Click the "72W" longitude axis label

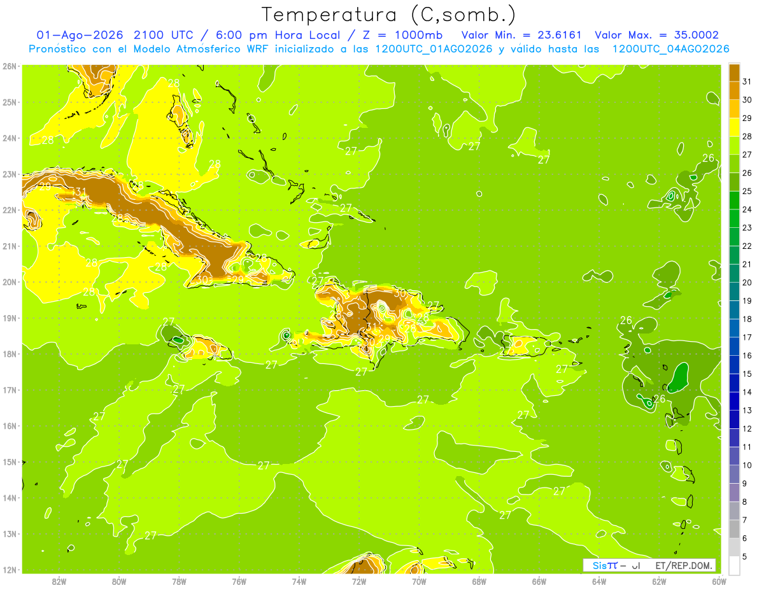pyautogui.click(x=359, y=581)
